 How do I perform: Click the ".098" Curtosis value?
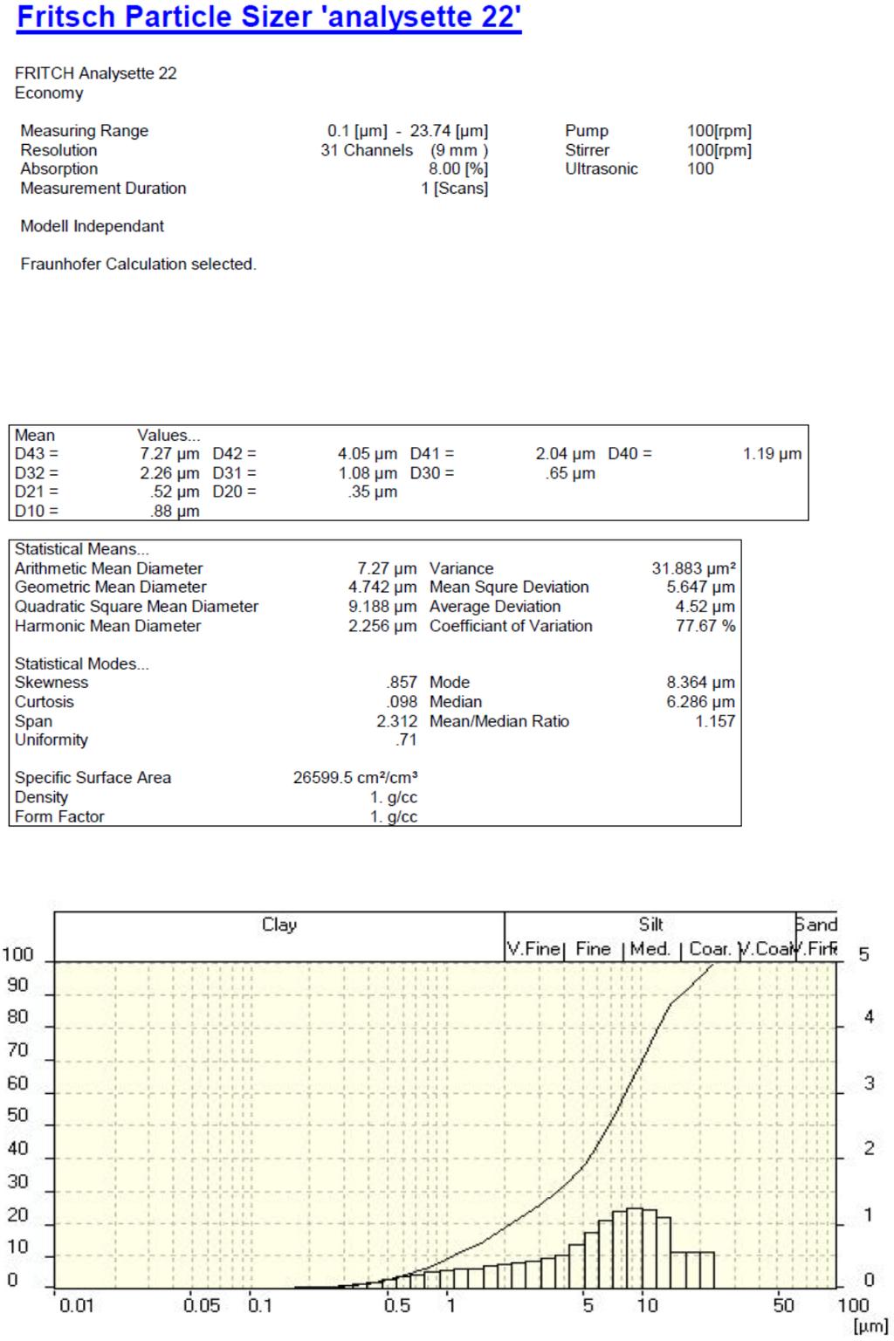(402, 702)
